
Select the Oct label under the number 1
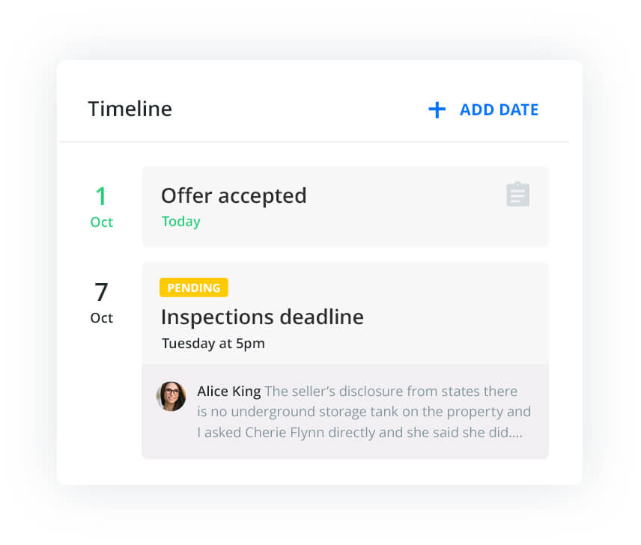pyautogui.click(x=101, y=222)
